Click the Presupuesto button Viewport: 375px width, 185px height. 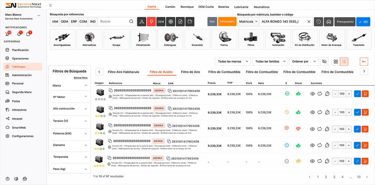click(345, 22)
